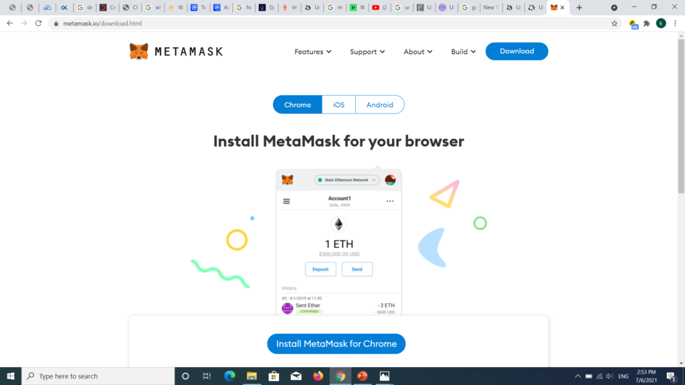This screenshot has width=685, height=385.
Task: Switch to the Android platform tab
Action: (380, 105)
